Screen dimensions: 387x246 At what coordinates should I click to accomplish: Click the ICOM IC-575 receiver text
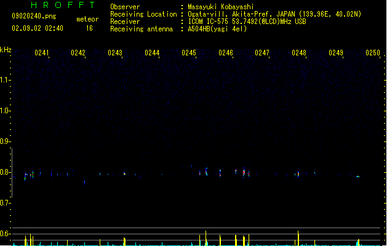point(247,22)
